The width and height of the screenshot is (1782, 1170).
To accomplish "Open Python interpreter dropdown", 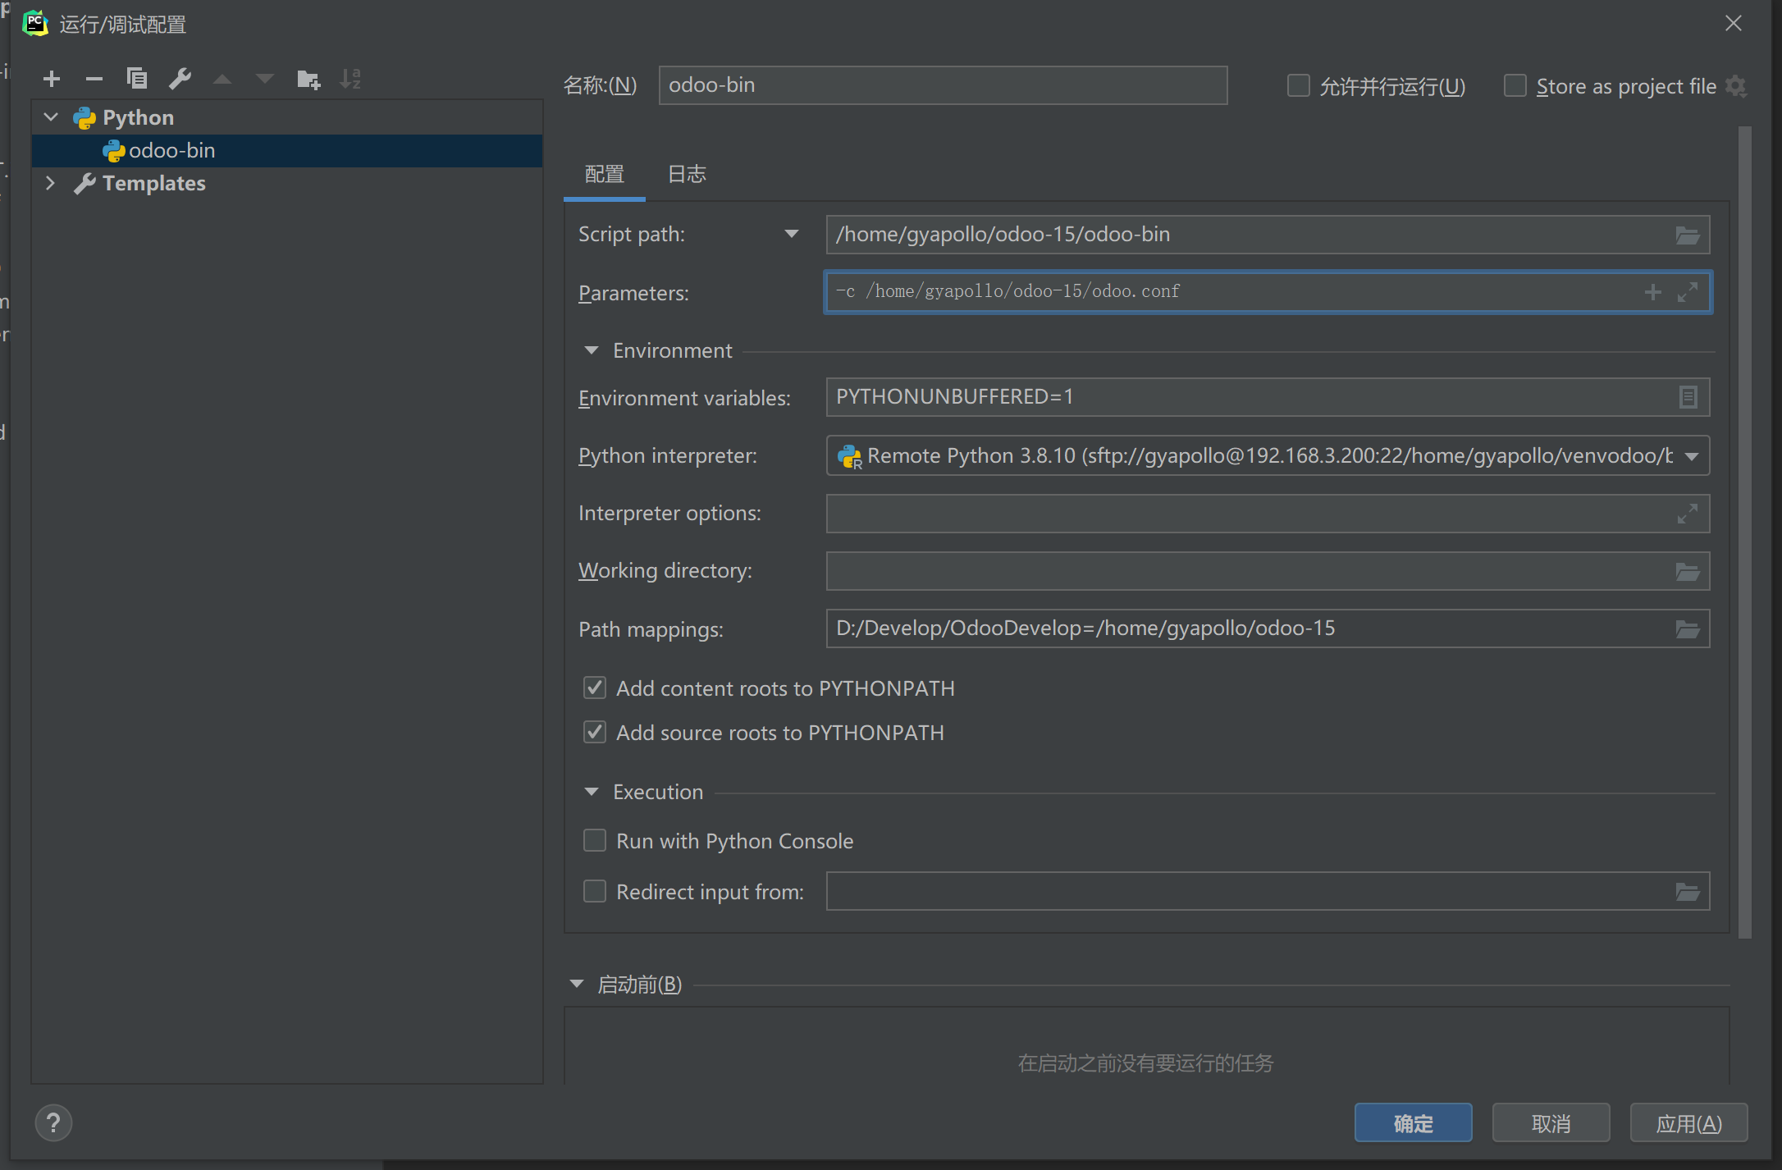I will point(1692,456).
